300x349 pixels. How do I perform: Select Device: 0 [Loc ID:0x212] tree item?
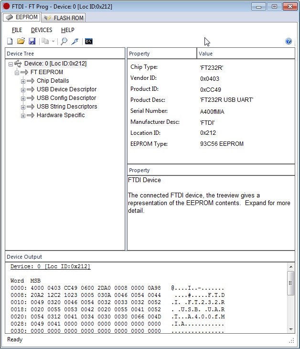click(x=55, y=64)
